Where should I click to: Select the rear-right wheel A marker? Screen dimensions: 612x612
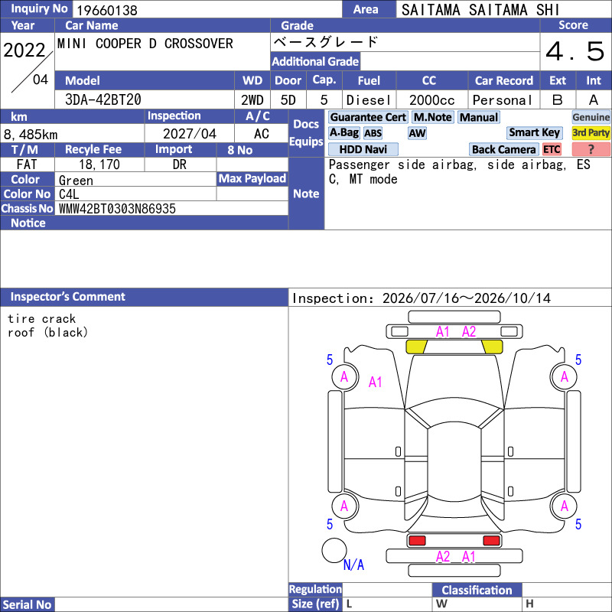(564, 506)
